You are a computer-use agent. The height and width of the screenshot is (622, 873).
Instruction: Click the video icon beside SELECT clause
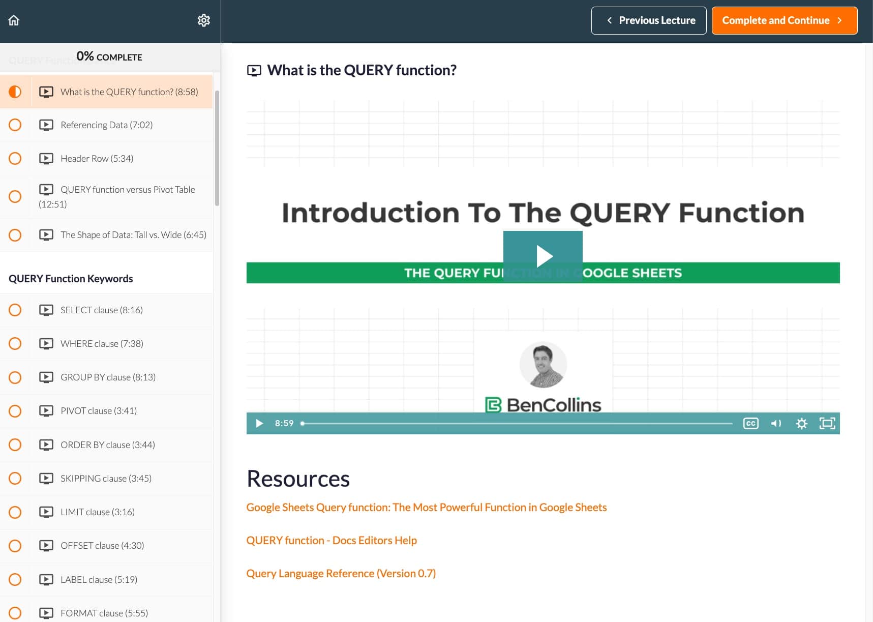click(46, 310)
